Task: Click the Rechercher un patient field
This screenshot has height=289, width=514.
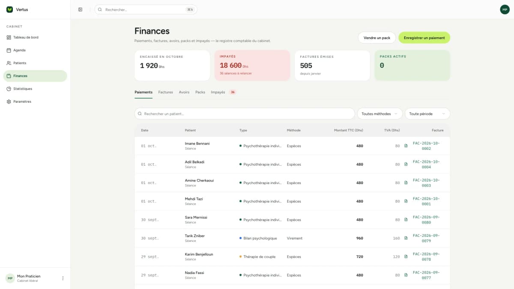Action: click(x=245, y=114)
